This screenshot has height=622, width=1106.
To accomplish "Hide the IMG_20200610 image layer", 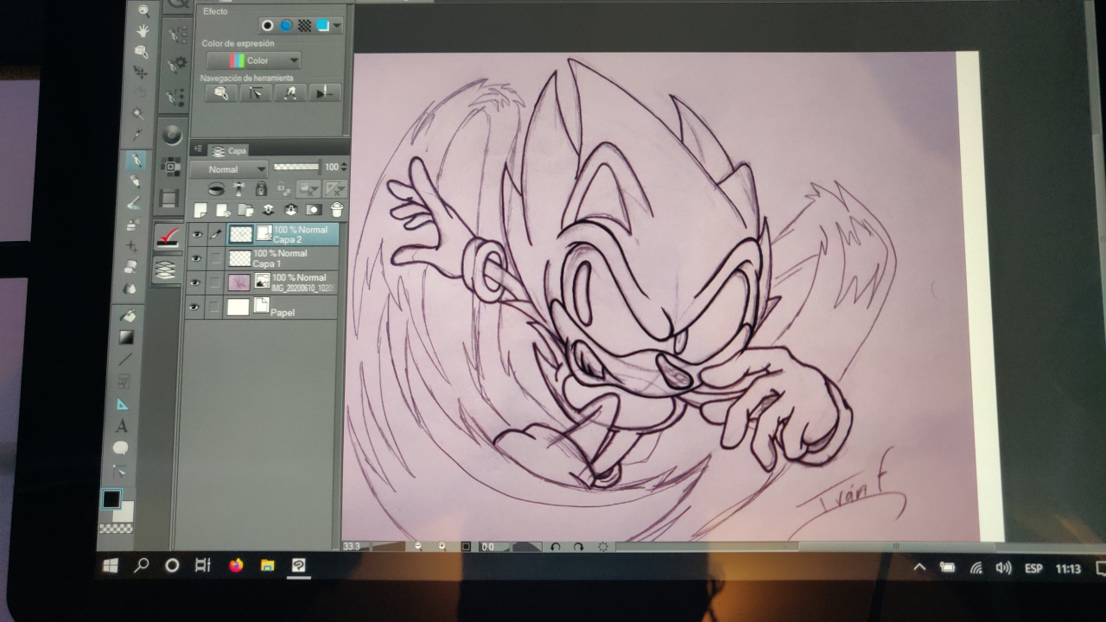I will coord(195,282).
